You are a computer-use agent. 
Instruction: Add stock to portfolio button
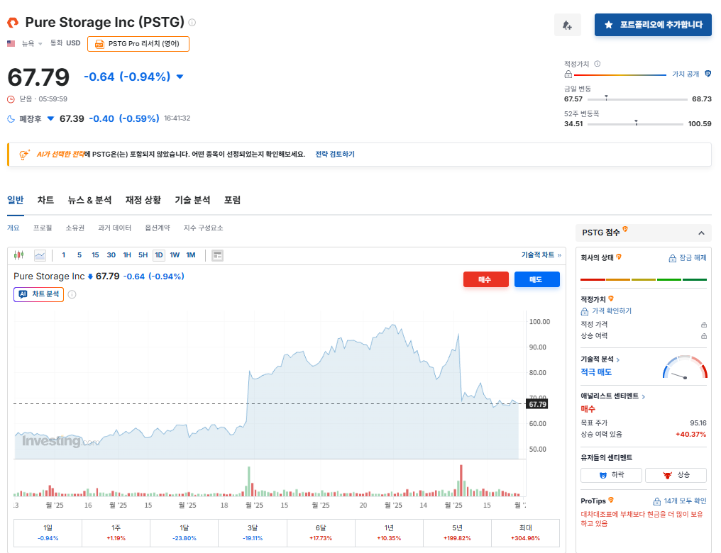coord(653,25)
